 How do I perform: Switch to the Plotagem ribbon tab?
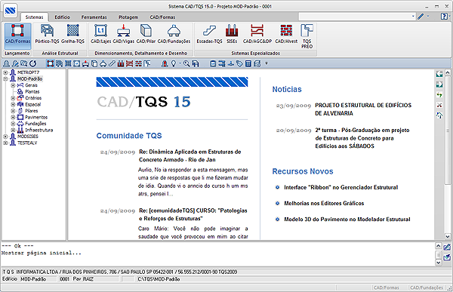pyautogui.click(x=128, y=17)
